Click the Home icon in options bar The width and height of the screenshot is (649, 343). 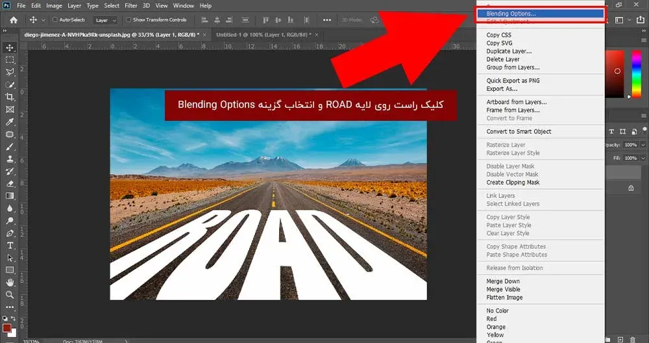14,20
